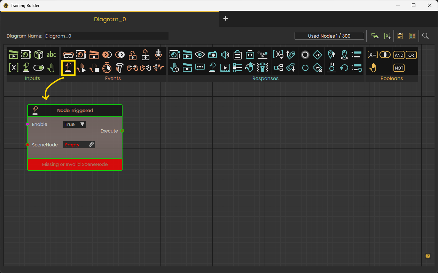Select the orange microphone event icon
438x273 pixels.
[158, 54]
